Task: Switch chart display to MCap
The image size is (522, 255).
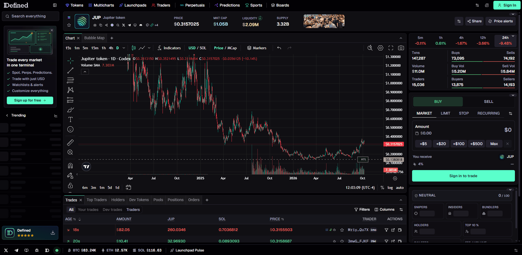Action: click(232, 48)
